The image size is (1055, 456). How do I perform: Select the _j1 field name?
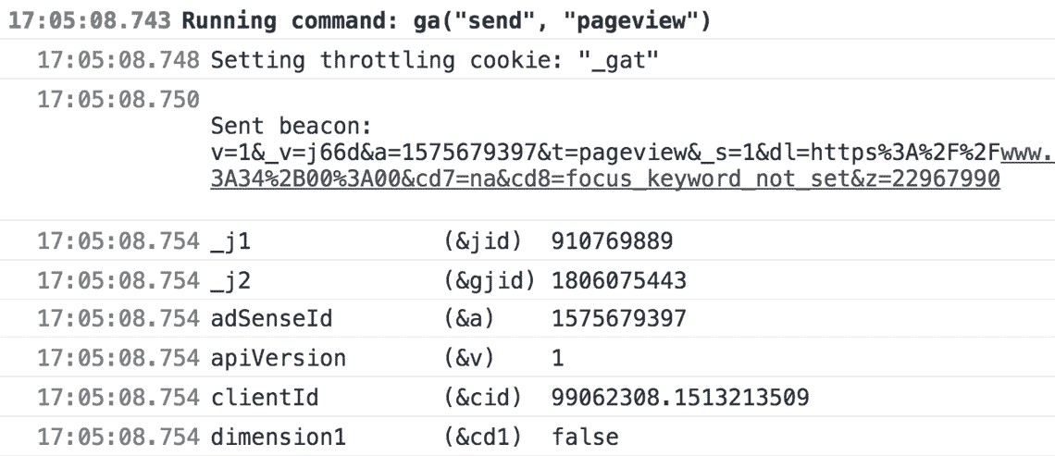(231, 243)
